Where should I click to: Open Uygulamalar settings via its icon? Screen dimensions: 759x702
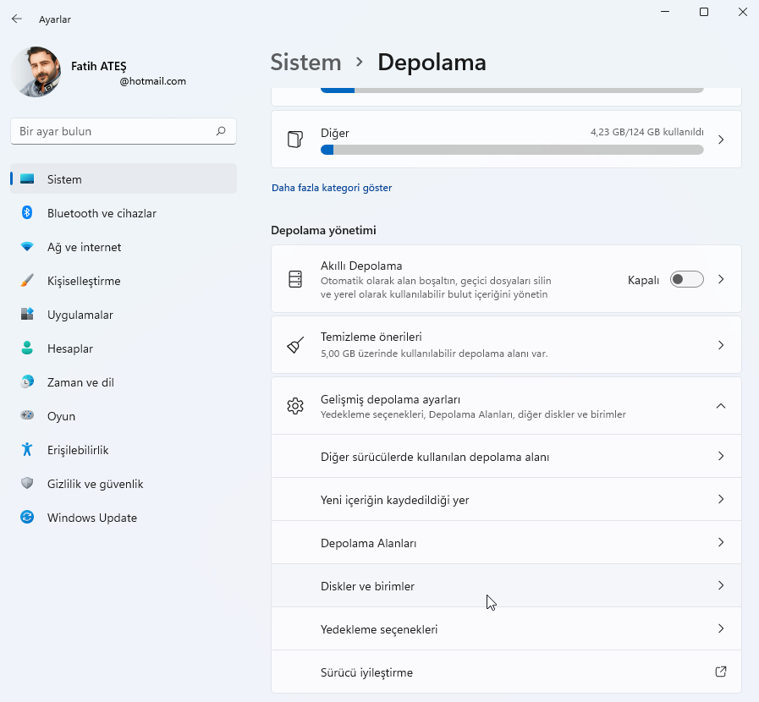click(x=25, y=315)
